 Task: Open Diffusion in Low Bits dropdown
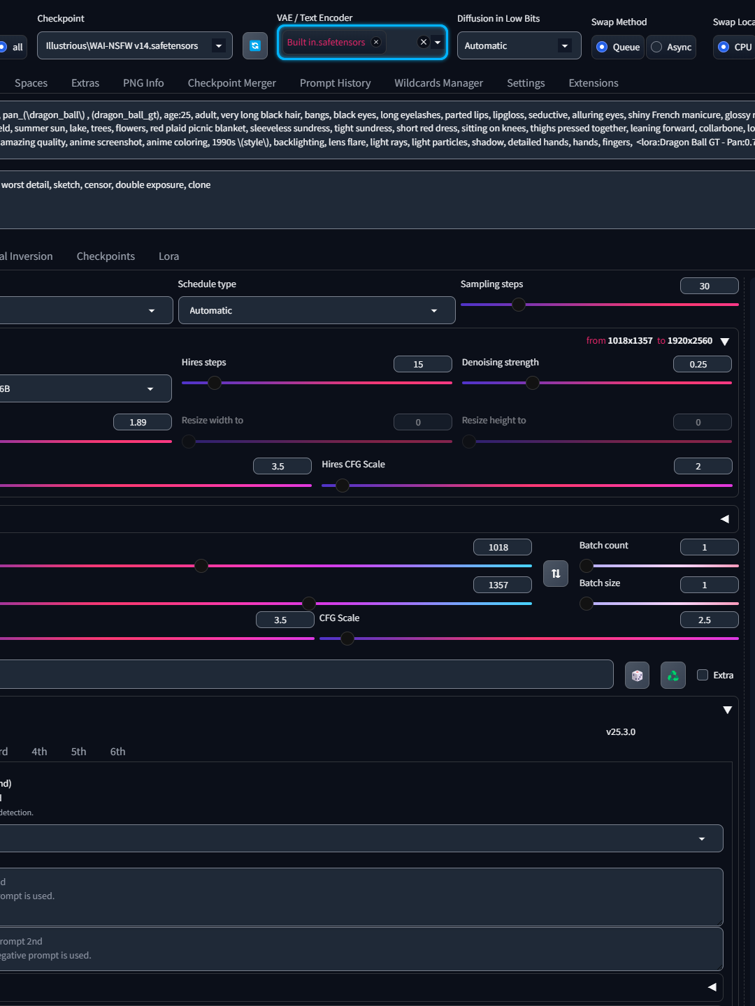[x=519, y=45]
